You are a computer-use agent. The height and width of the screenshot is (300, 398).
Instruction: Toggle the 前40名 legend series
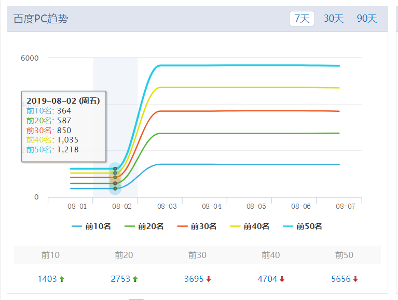point(250,226)
